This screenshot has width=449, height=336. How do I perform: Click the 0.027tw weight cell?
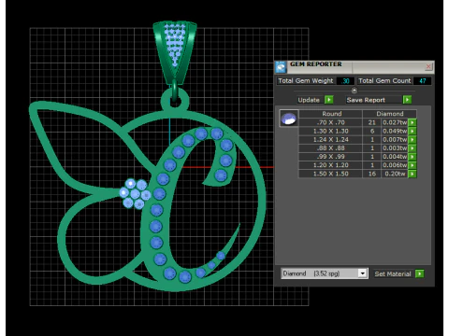click(395, 122)
